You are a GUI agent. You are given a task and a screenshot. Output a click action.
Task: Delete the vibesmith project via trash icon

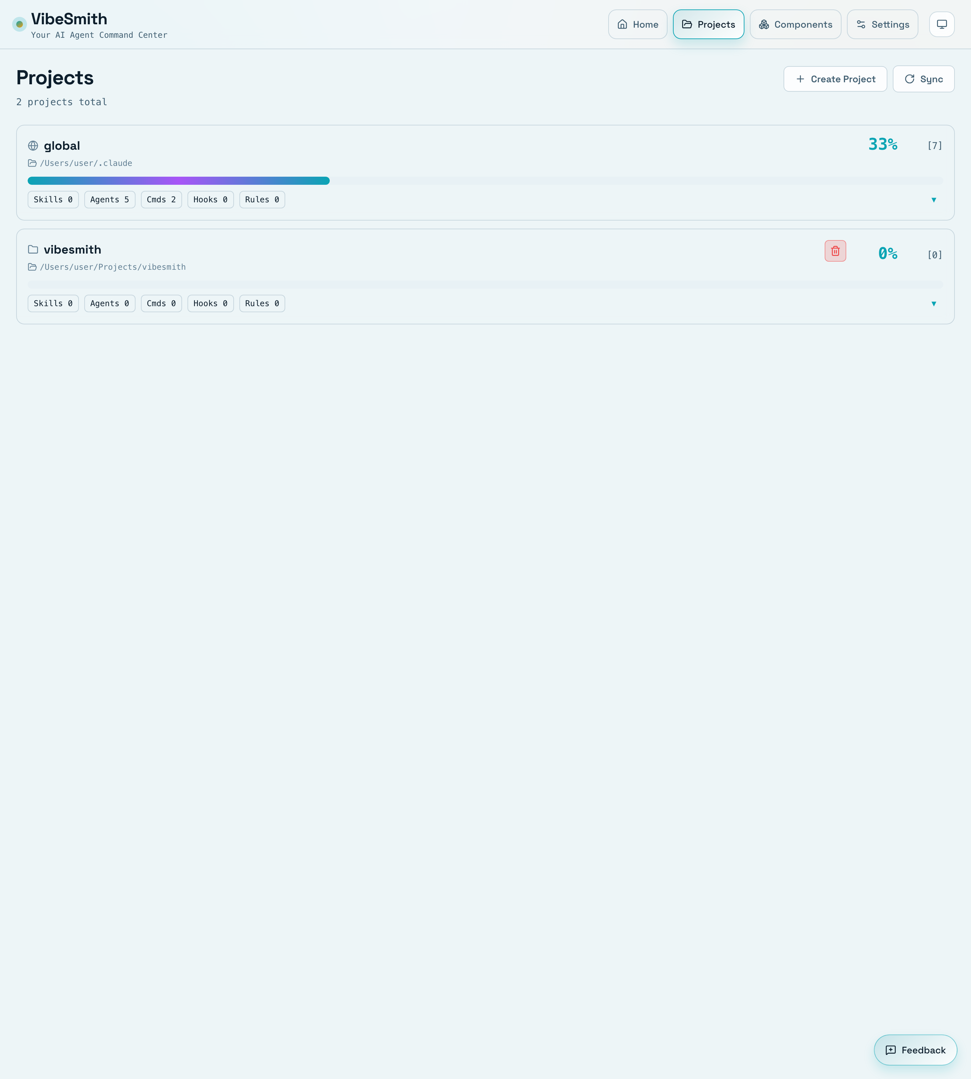(x=835, y=251)
